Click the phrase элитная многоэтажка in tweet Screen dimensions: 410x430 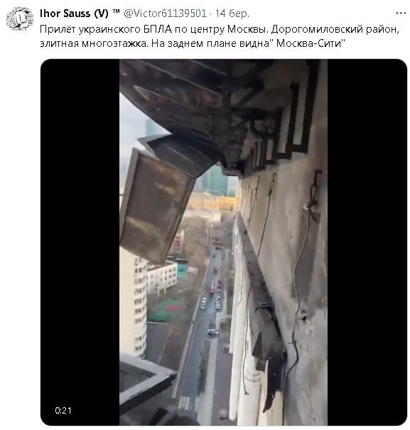(x=93, y=43)
